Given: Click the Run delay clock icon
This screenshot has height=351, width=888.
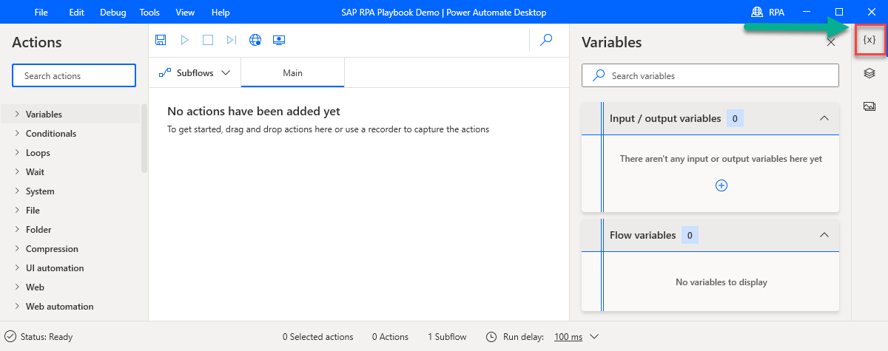Looking at the screenshot, I should [491, 336].
